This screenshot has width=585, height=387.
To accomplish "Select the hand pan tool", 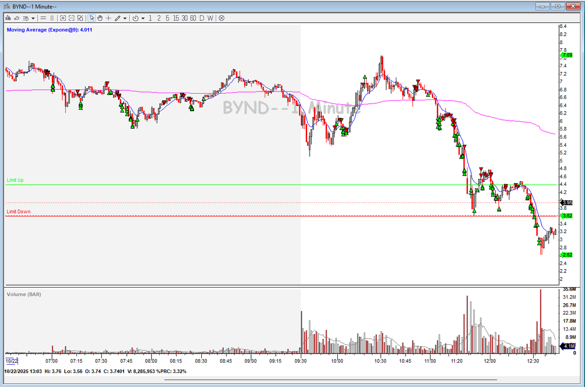I will (x=100, y=18).
